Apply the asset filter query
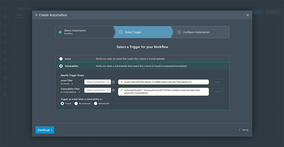The image size is (284, 147). click(x=217, y=82)
